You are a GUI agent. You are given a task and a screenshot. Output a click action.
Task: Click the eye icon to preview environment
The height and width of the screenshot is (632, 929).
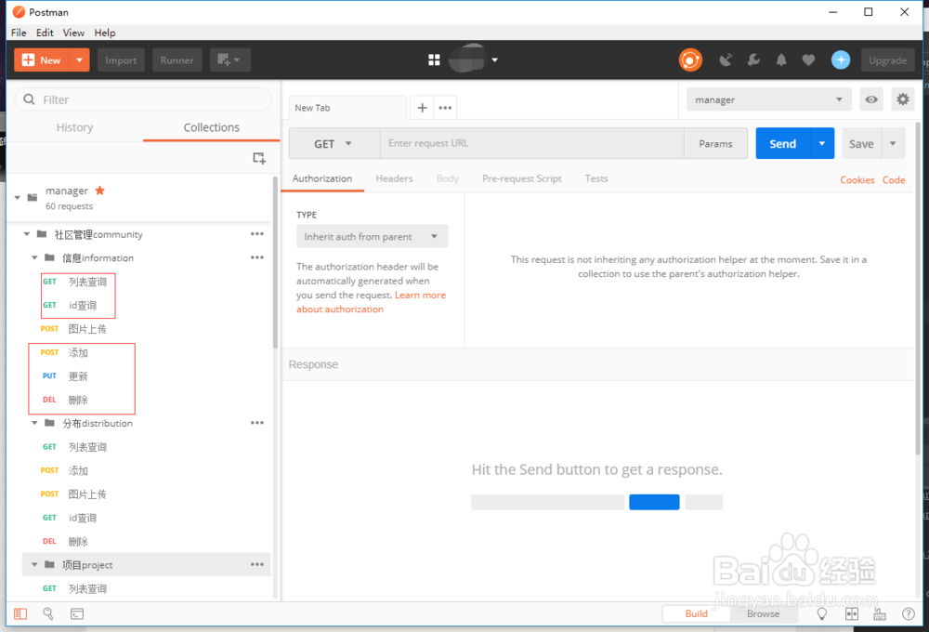pyautogui.click(x=870, y=99)
